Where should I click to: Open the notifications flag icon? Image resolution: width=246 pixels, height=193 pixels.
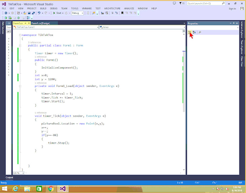[182, 3]
